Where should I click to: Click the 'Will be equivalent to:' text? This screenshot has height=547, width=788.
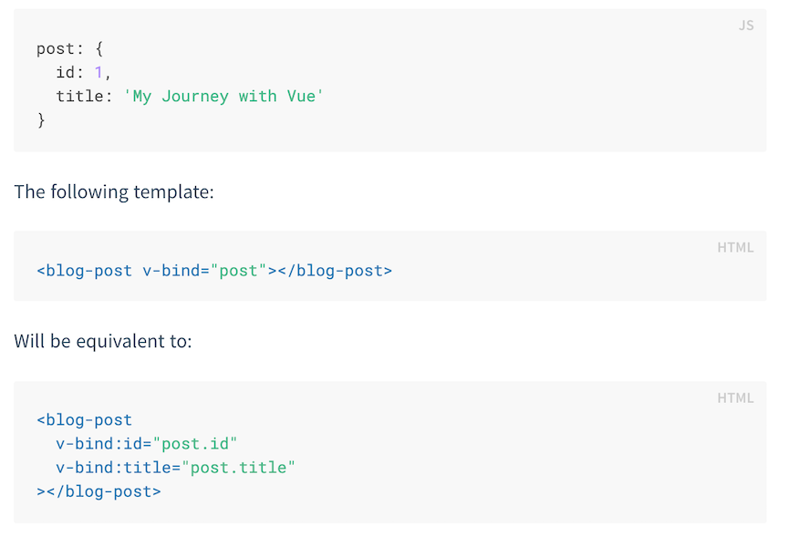[x=103, y=343]
